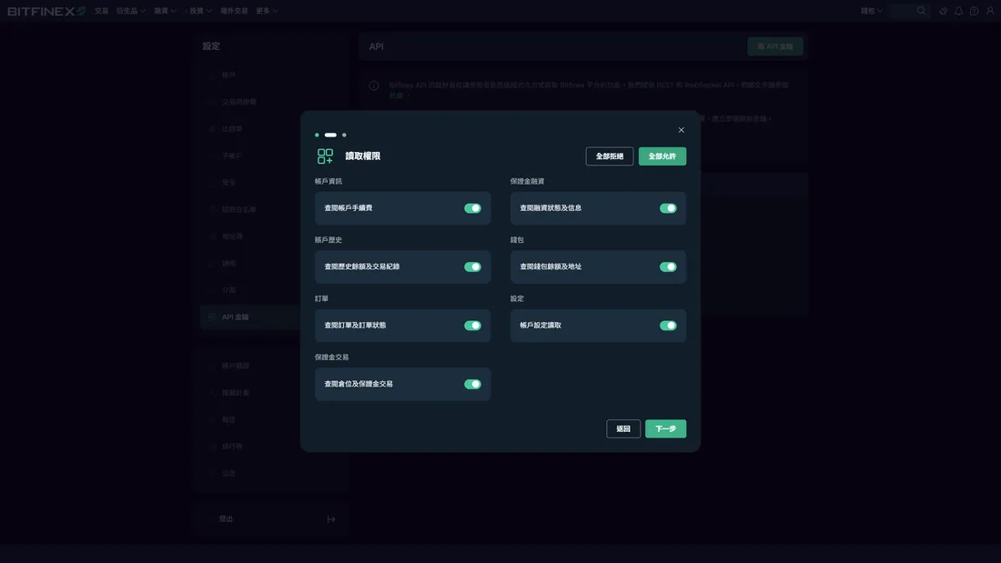Expand the 更多 dropdown in top navigation
Image resolution: width=1001 pixels, height=563 pixels.
coord(267,11)
